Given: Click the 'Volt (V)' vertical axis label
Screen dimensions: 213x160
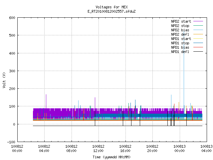Looking at the screenshot, I should pyautogui.click(x=4, y=80).
